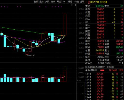This screenshot has height=100, width=124.
Task: Click the red L margin indicator icon
Action: pos(86,2)
